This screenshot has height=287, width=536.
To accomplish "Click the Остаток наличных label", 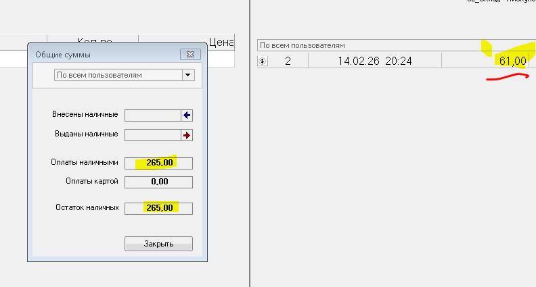I will [85, 208].
